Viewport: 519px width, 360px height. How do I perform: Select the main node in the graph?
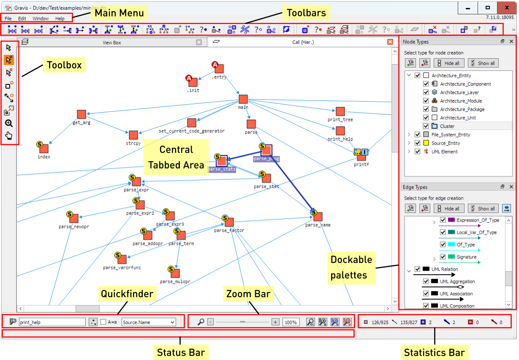tap(243, 99)
